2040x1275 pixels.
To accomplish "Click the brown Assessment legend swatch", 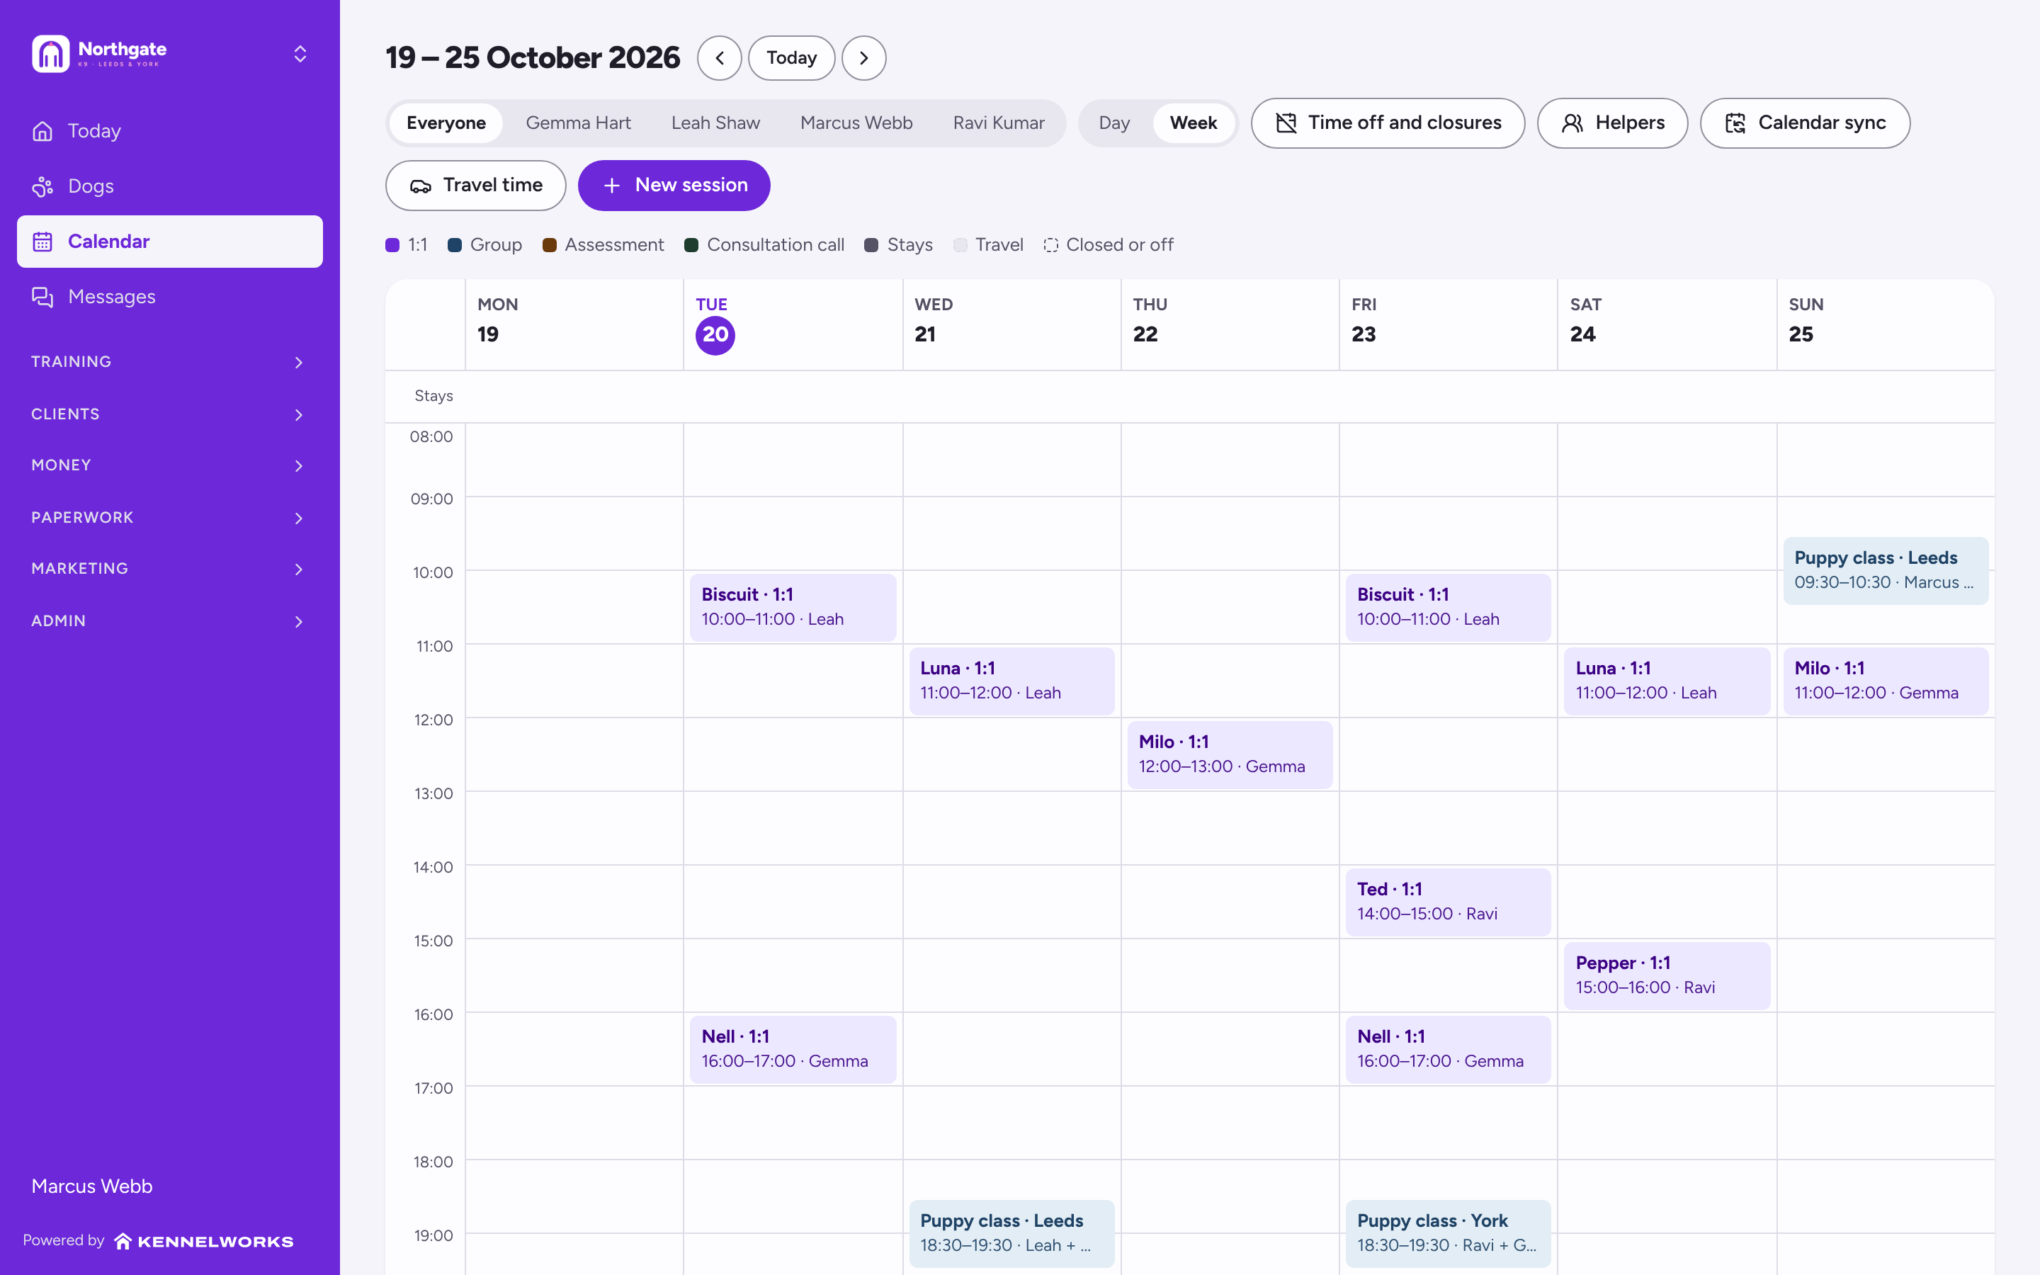I will (550, 245).
